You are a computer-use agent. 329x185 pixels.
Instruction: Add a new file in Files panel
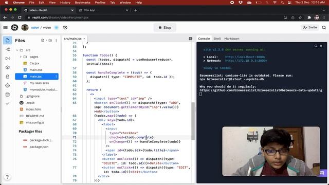coord(43,40)
